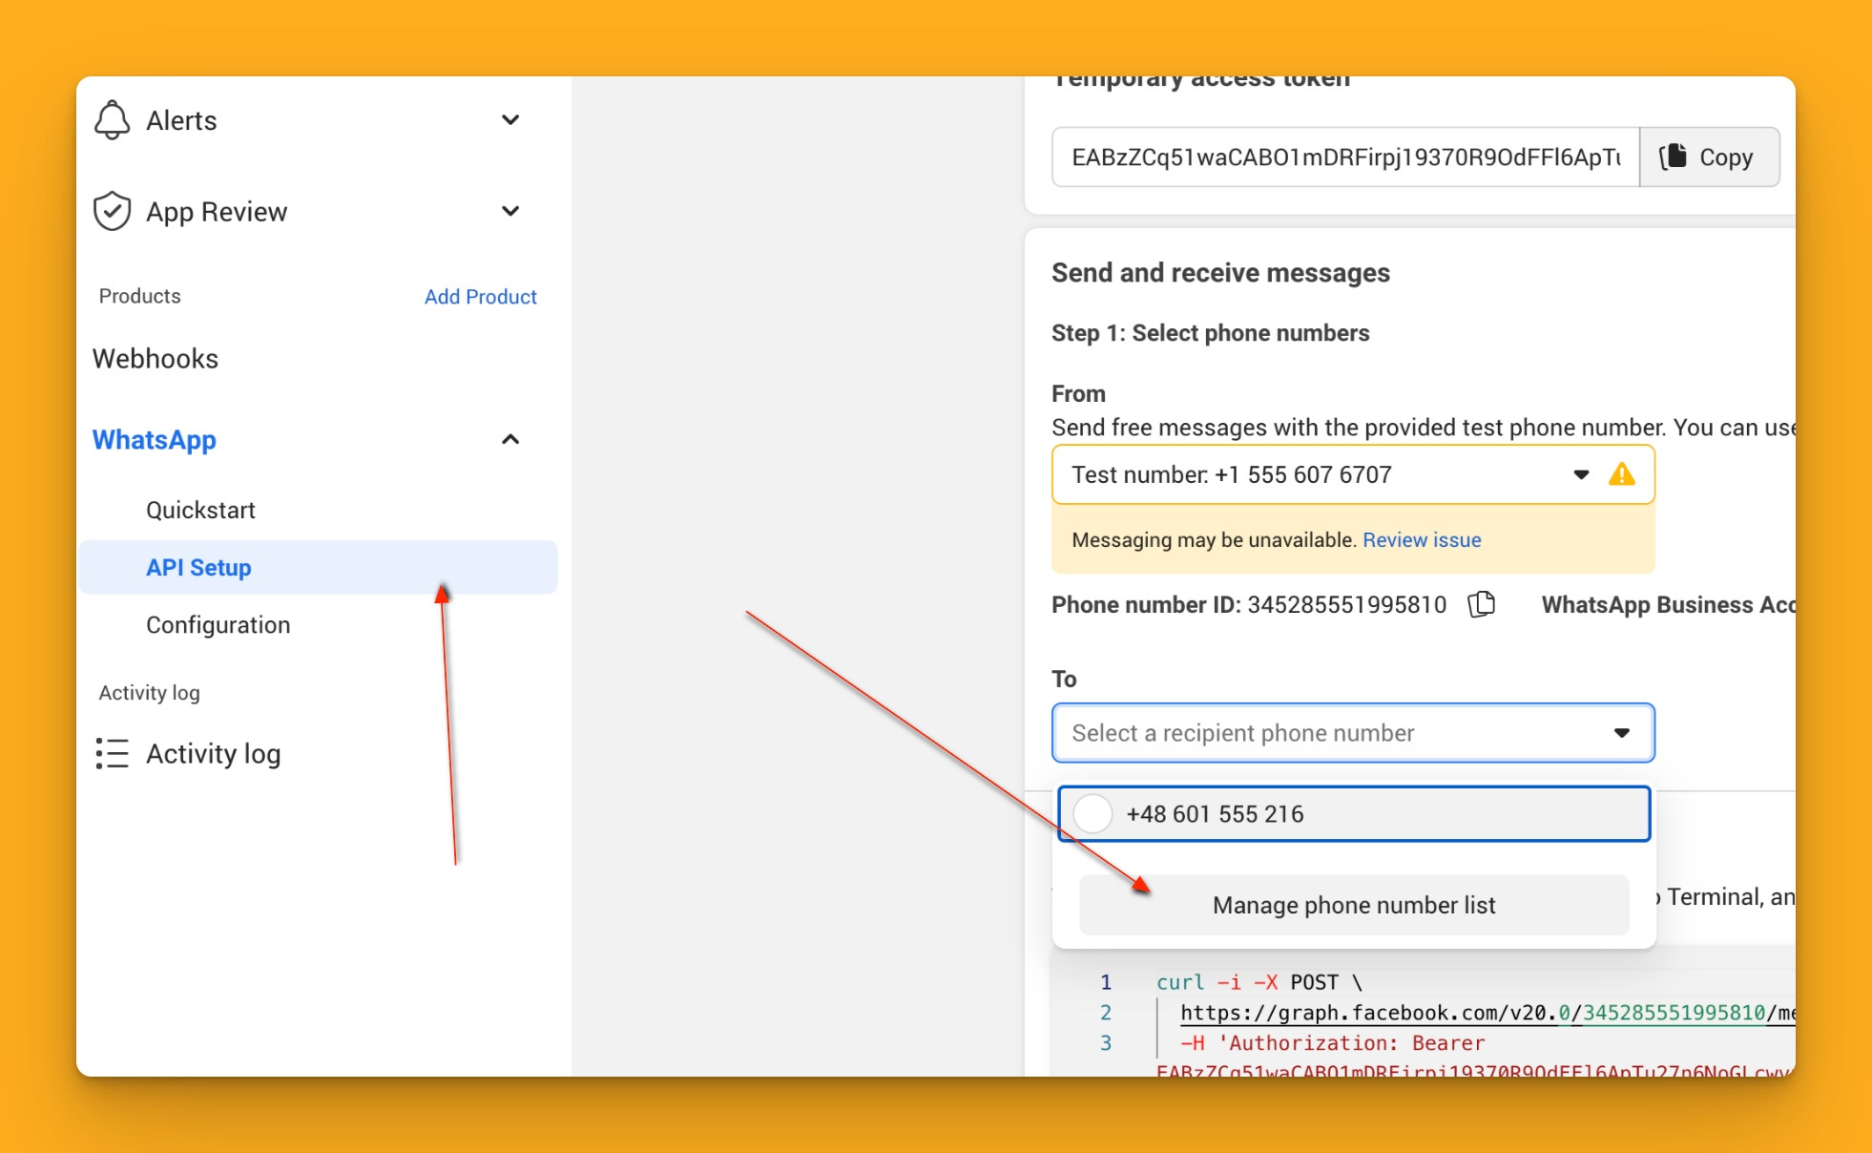Open the Quickstart menu item

coord(200,510)
